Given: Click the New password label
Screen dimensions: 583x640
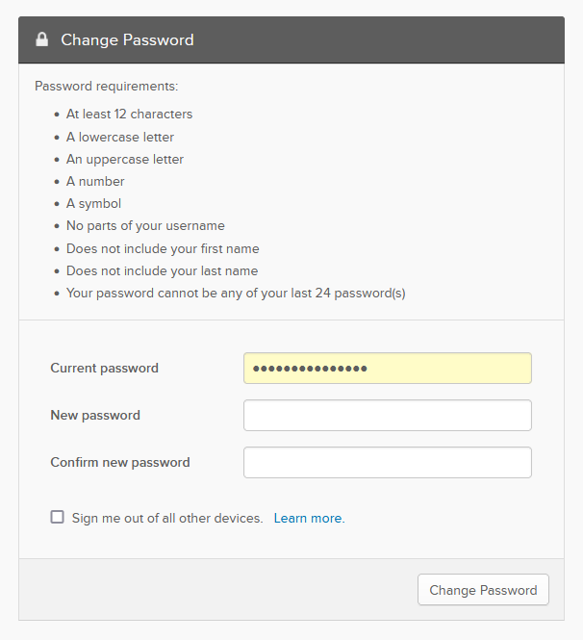Looking at the screenshot, I should [x=95, y=415].
